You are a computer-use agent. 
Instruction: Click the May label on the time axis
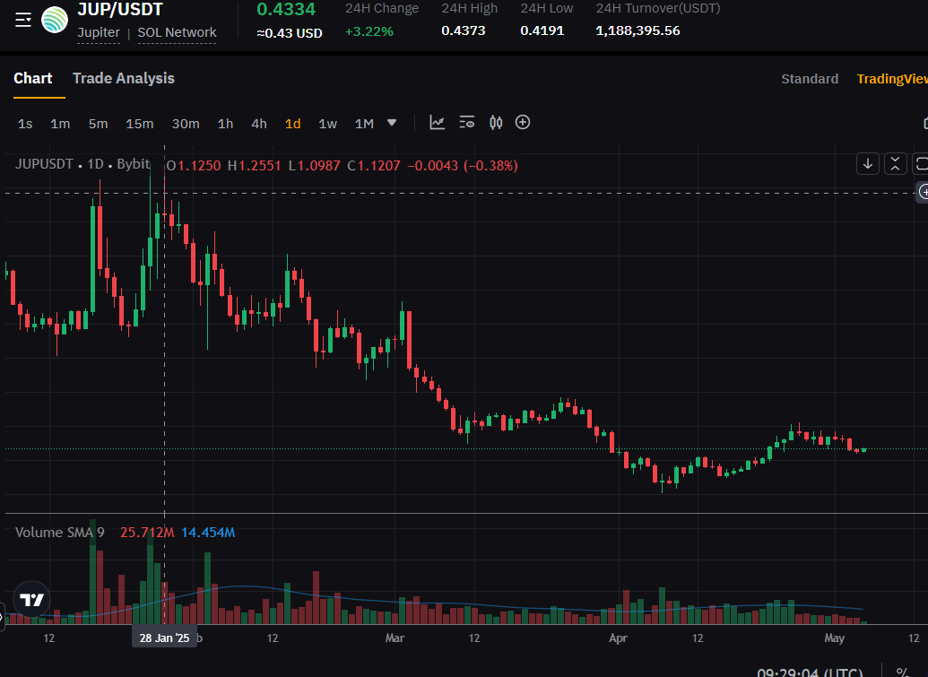click(x=835, y=638)
